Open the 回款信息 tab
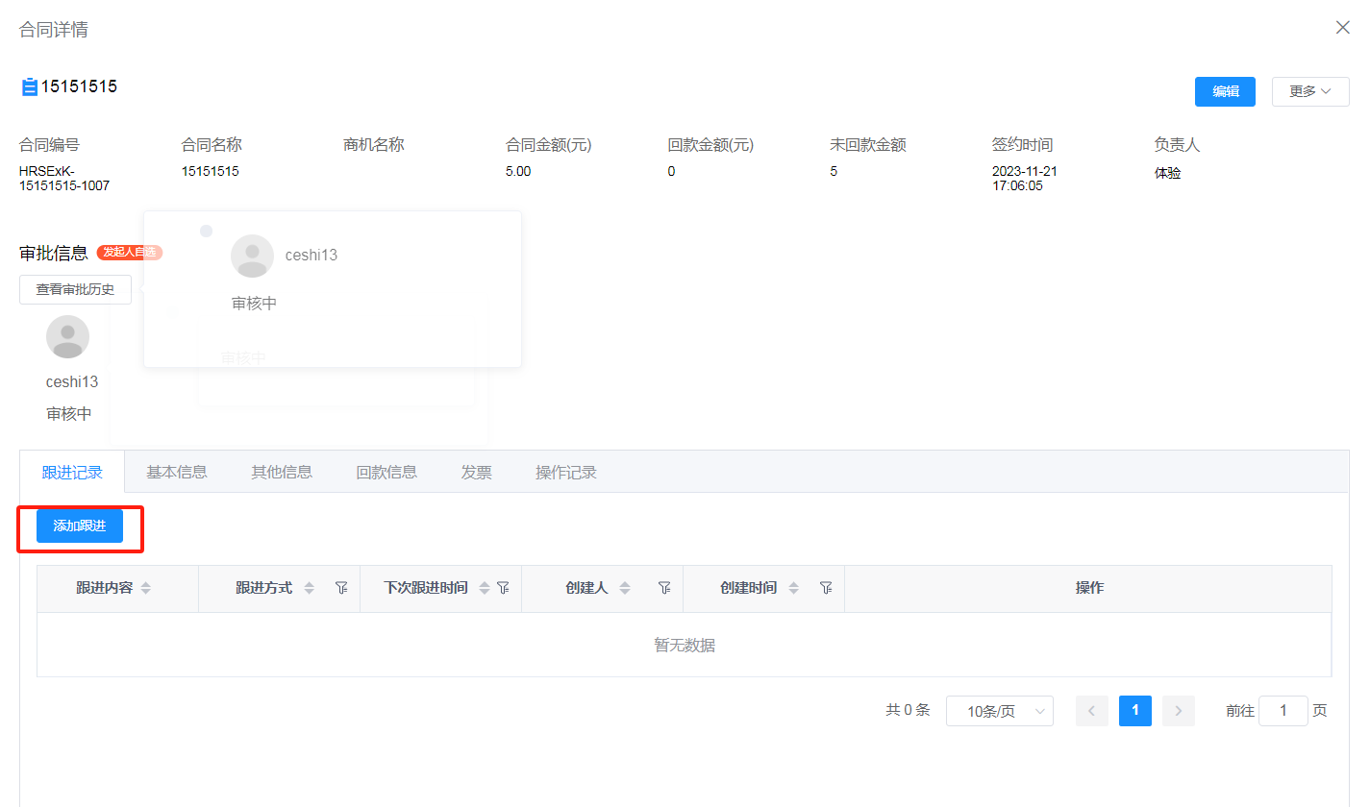The image size is (1370, 807). tap(386, 472)
